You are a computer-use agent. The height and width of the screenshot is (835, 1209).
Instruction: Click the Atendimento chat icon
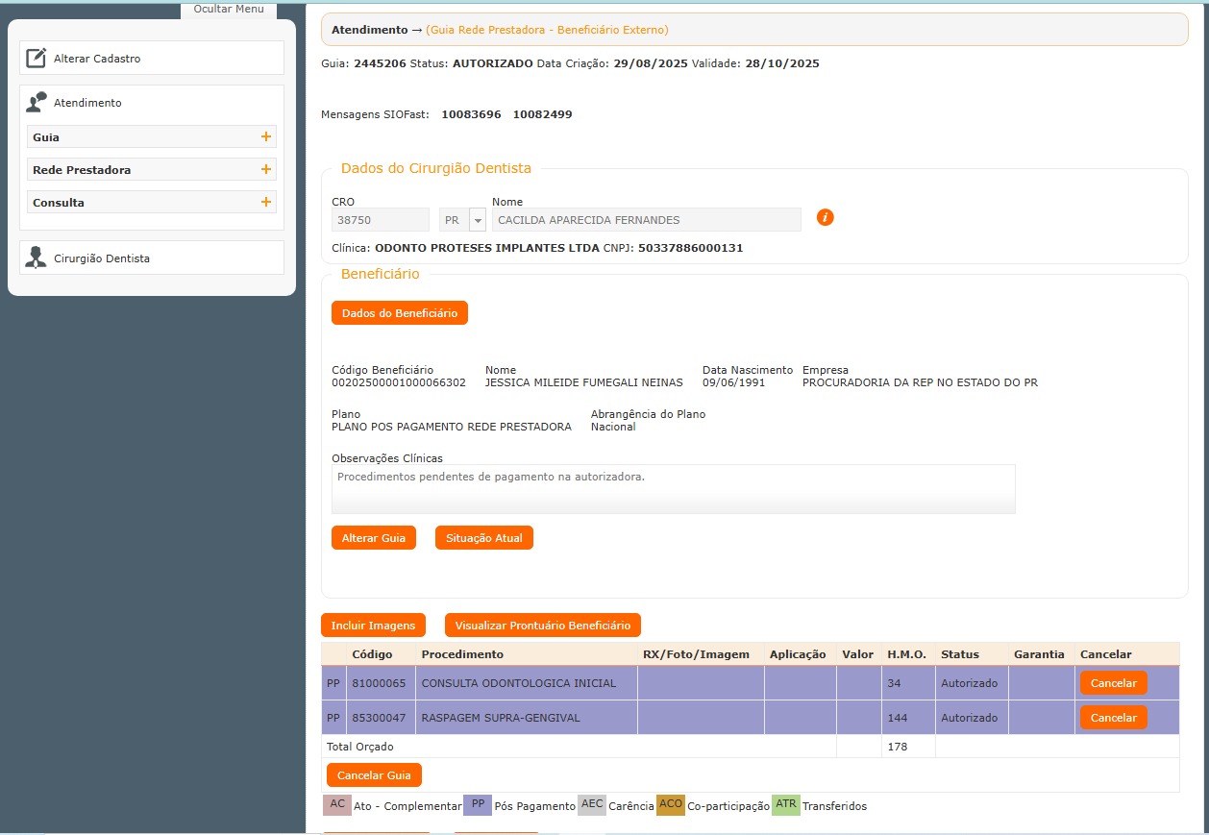coord(37,102)
